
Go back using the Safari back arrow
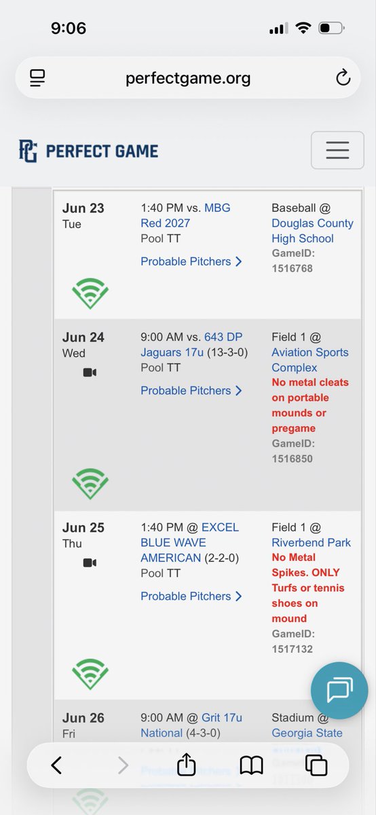tap(56, 766)
